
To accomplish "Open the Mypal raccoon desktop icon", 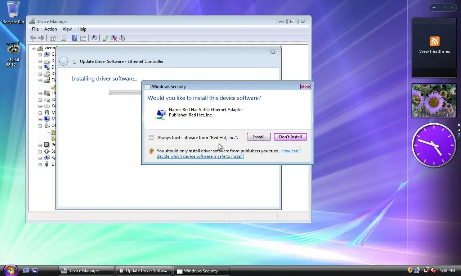I will point(13,54).
